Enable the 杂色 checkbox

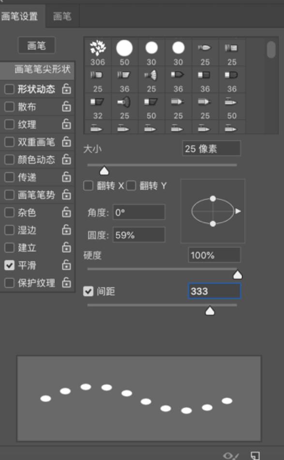click(x=9, y=212)
